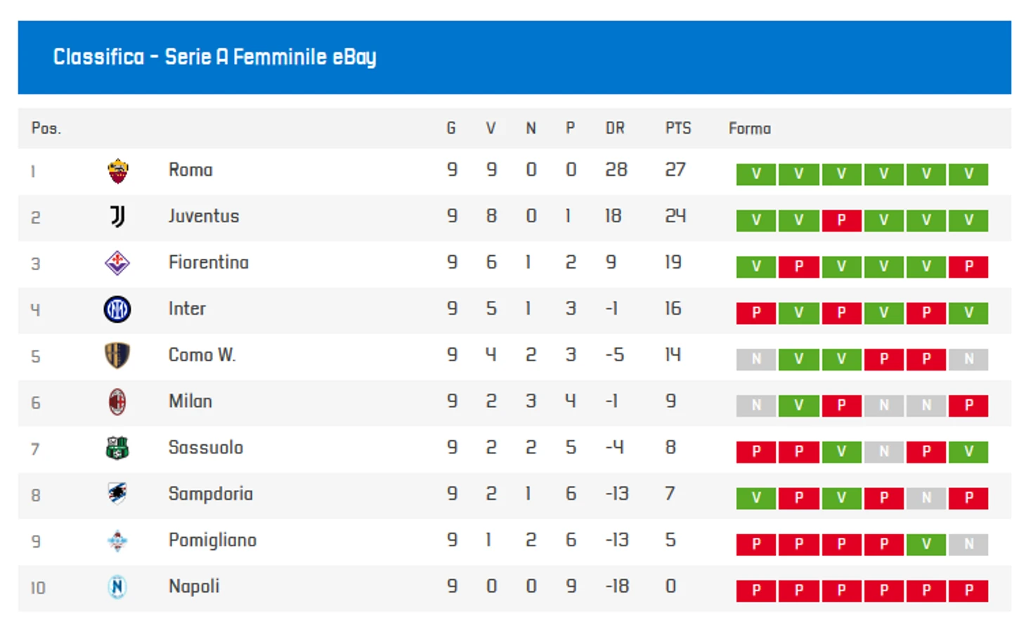
Task: Click the Roma club crest
Action: [117, 171]
